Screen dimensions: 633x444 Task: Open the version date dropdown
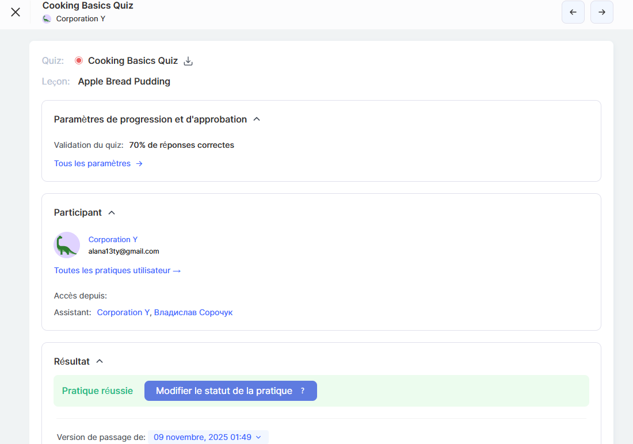tap(208, 437)
